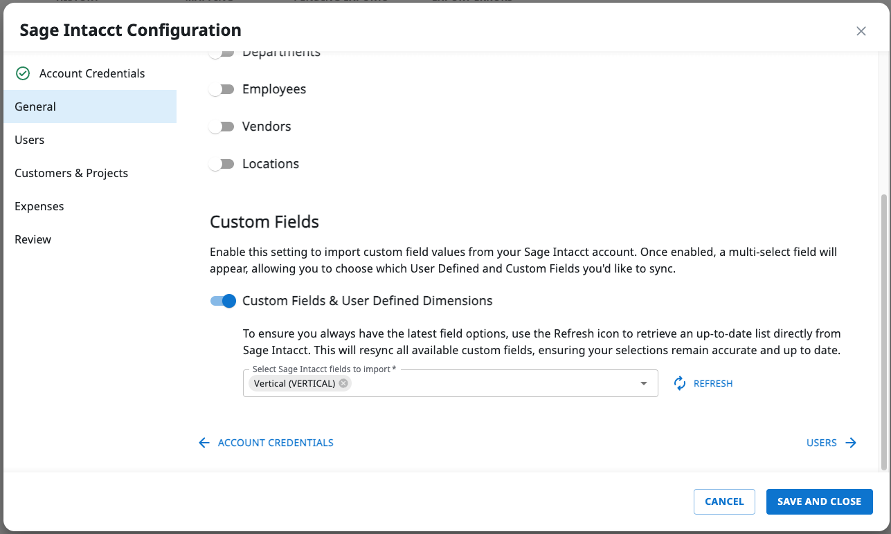Screen dimensions: 891x534
Task: Click the CANCEL button
Action: click(724, 501)
